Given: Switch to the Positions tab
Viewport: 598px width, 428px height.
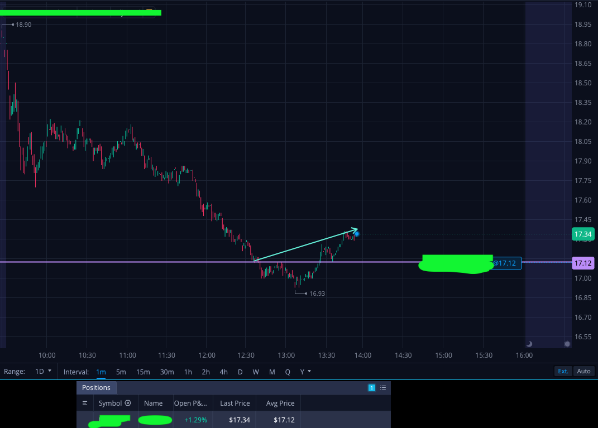Looking at the screenshot, I should pyautogui.click(x=96, y=388).
